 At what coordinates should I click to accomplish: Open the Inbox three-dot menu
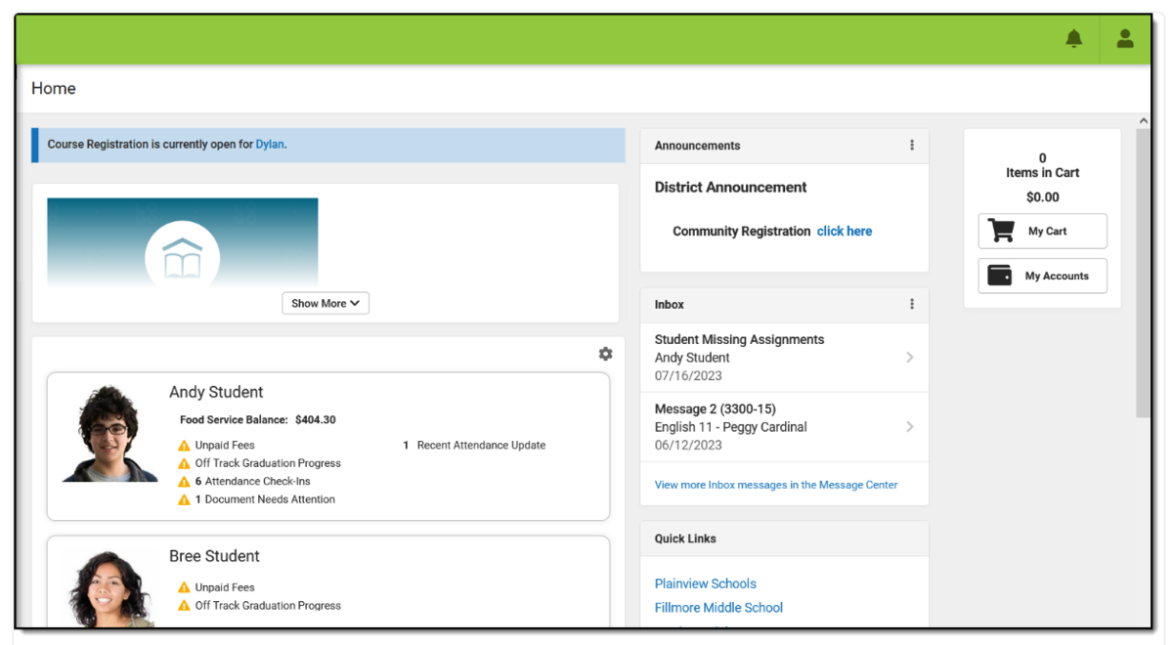coord(912,305)
